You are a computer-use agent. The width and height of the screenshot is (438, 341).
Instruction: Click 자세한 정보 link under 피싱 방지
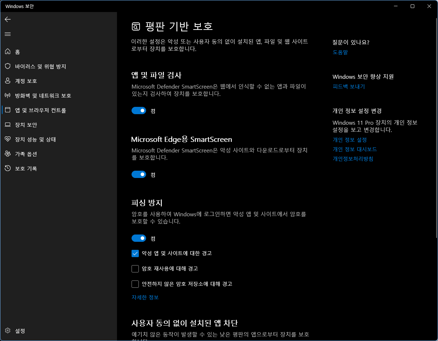145,297
